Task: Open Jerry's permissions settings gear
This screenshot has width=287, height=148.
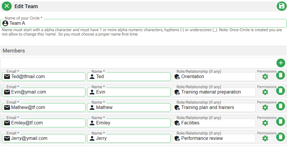Action: click(265, 138)
